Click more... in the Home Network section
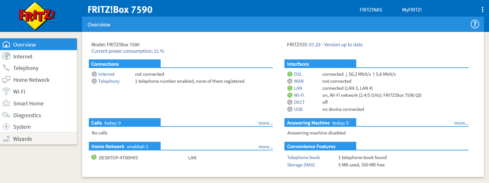 click(266, 147)
